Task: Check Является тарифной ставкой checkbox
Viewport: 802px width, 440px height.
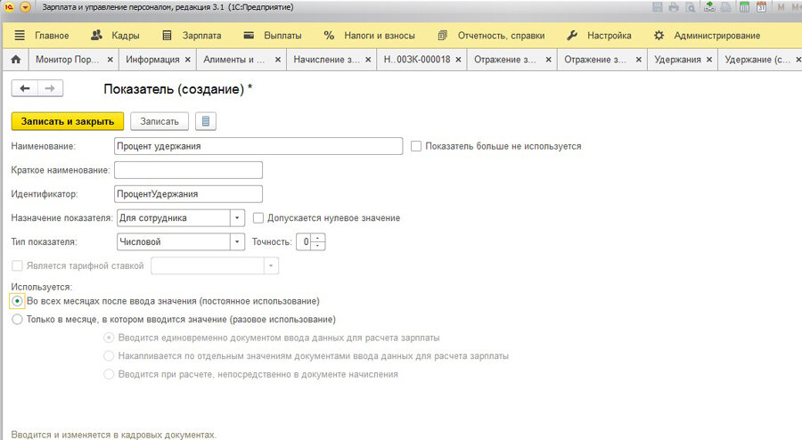Action: pyautogui.click(x=18, y=265)
